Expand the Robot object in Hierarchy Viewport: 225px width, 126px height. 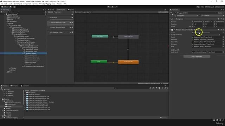pos(9,68)
